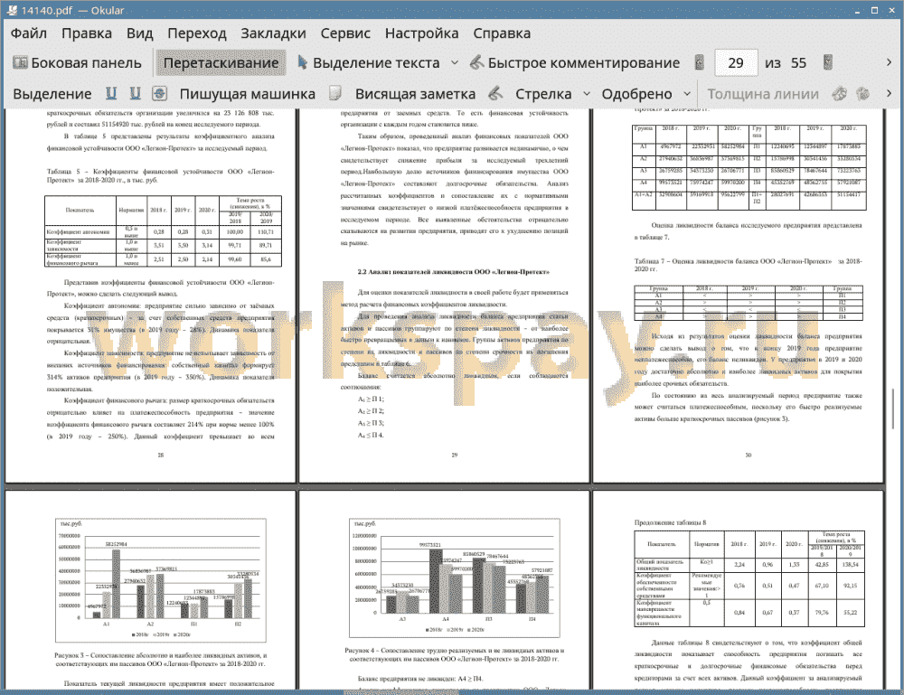
Task: Open the Справка menu
Action: pos(502,33)
